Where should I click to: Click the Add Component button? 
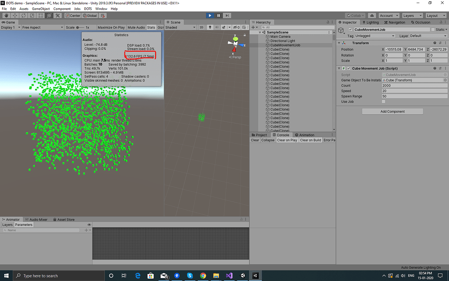pos(392,111)
